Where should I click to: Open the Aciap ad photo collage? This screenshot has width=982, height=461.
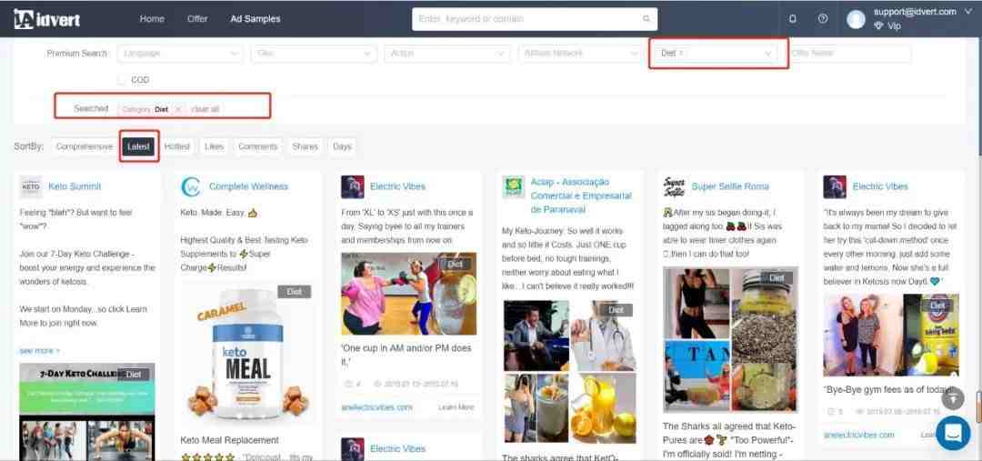[x=569, y=371]
